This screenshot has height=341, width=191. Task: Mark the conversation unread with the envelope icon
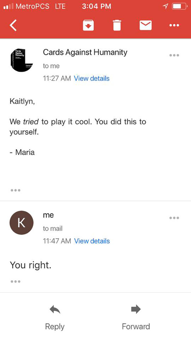tap(145, 25)
